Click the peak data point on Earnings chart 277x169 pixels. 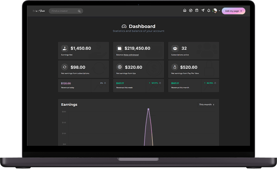148,109
